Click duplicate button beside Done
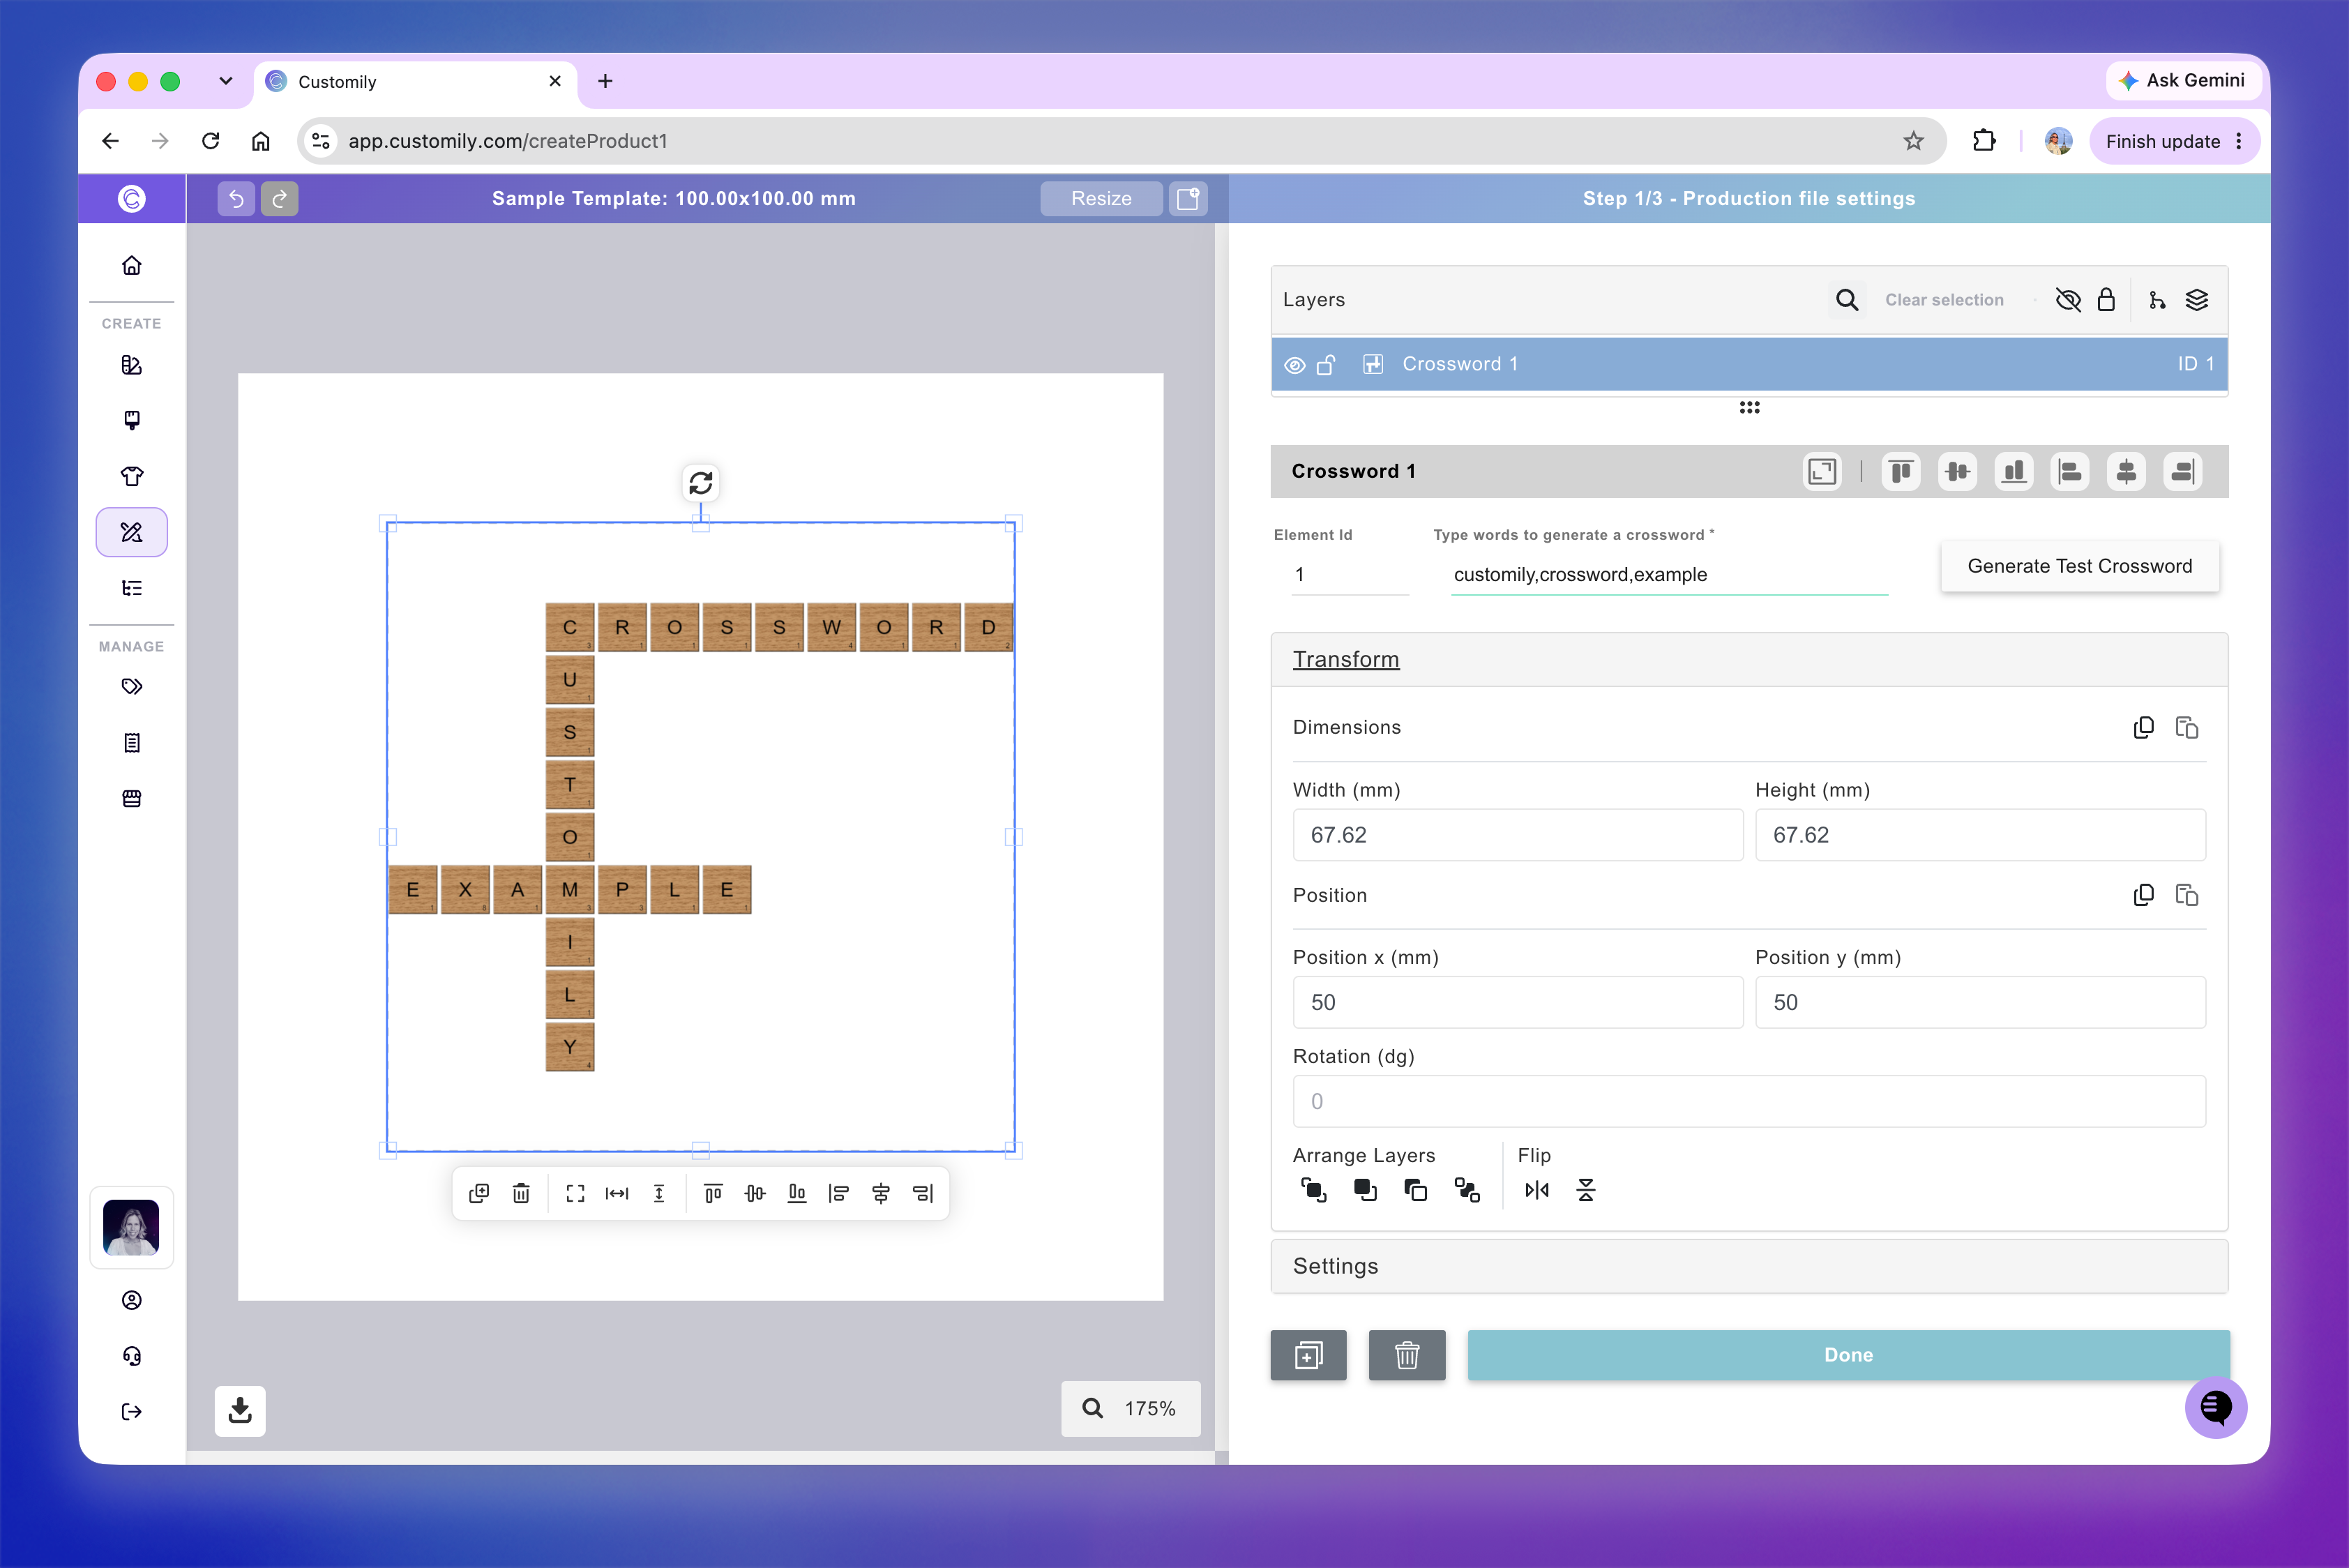The width and height of the screenshot is (2349, 1568). pos(1308,1355)
